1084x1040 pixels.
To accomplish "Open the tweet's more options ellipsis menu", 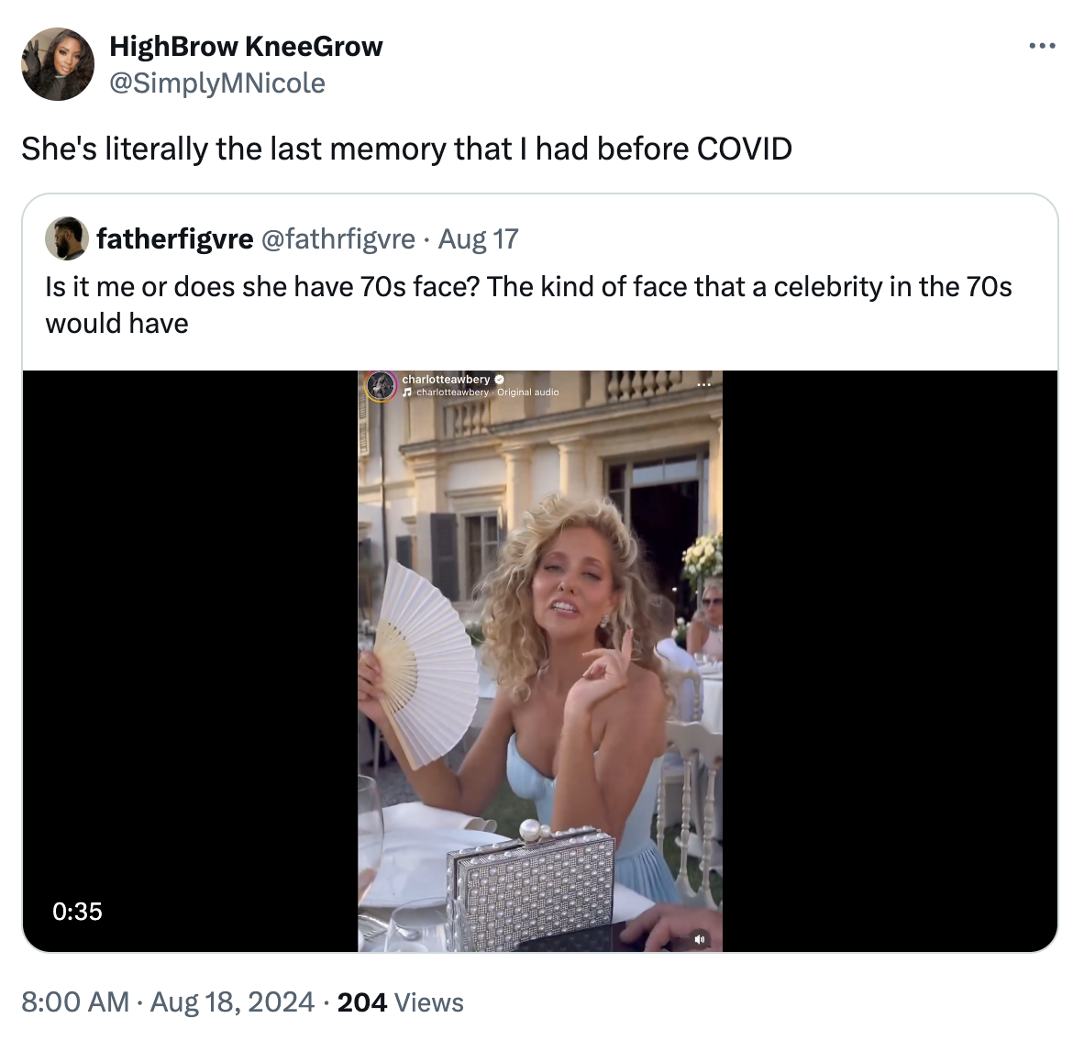I will pyautogui.click(x=1045, y=44).
